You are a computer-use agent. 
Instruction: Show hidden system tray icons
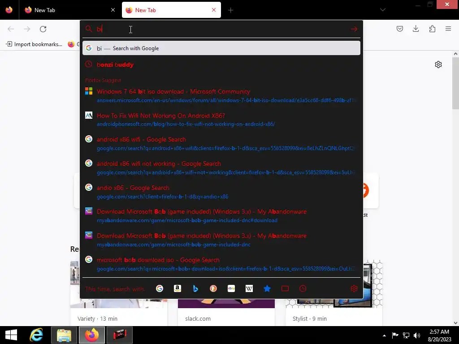[x=384, y=335]
